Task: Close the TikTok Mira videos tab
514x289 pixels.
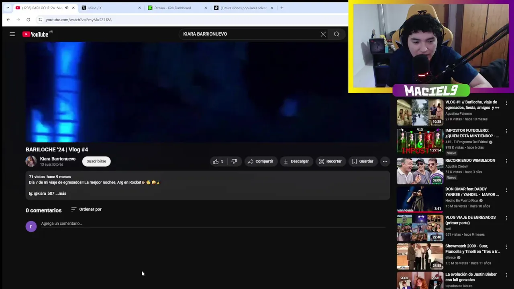Action: (x=272, y=8)
